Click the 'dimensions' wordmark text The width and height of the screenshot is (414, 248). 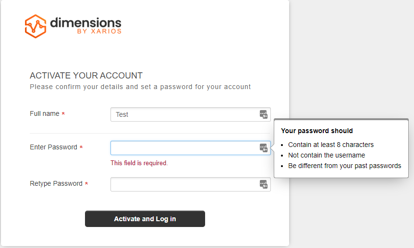[x=85, y=22]
